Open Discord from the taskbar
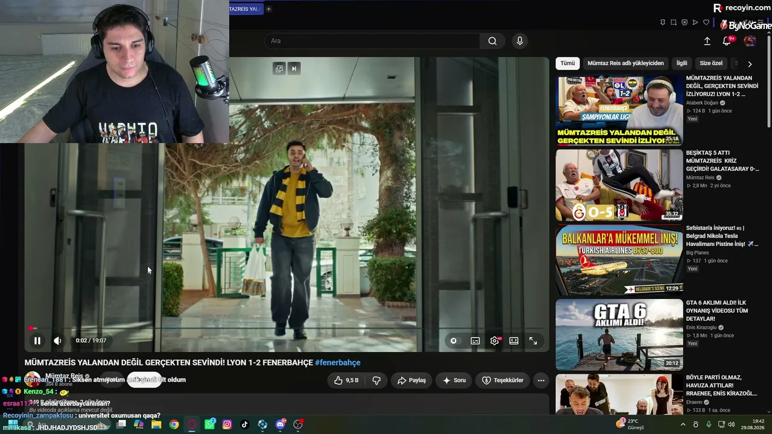 coord(280,424)
